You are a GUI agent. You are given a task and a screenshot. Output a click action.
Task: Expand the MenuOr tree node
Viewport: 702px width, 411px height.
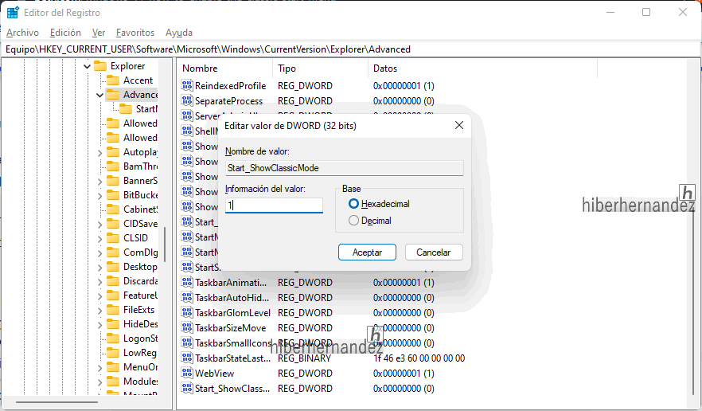coord(99,368)
